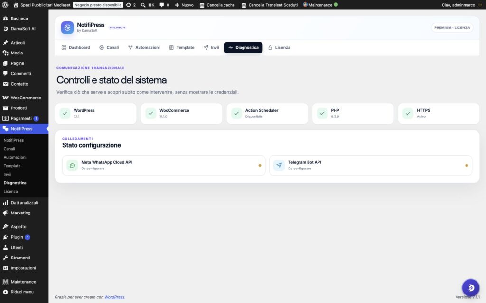Screen dimensions: 486x303
Task: Open the Invii tab
Action: click(x=211, y=48)
